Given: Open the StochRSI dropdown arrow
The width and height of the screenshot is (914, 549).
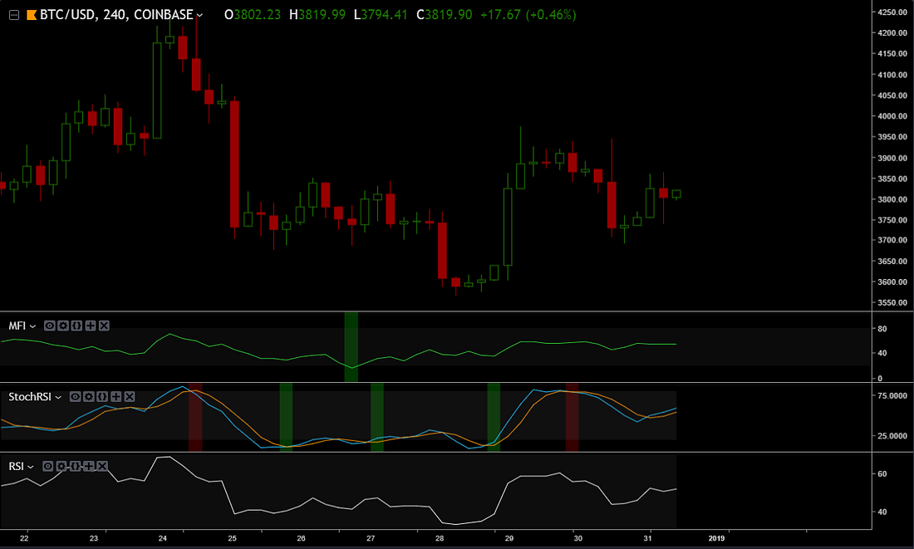Looking at the screenshot, I should pyautogui.click(x=59, y=398).
